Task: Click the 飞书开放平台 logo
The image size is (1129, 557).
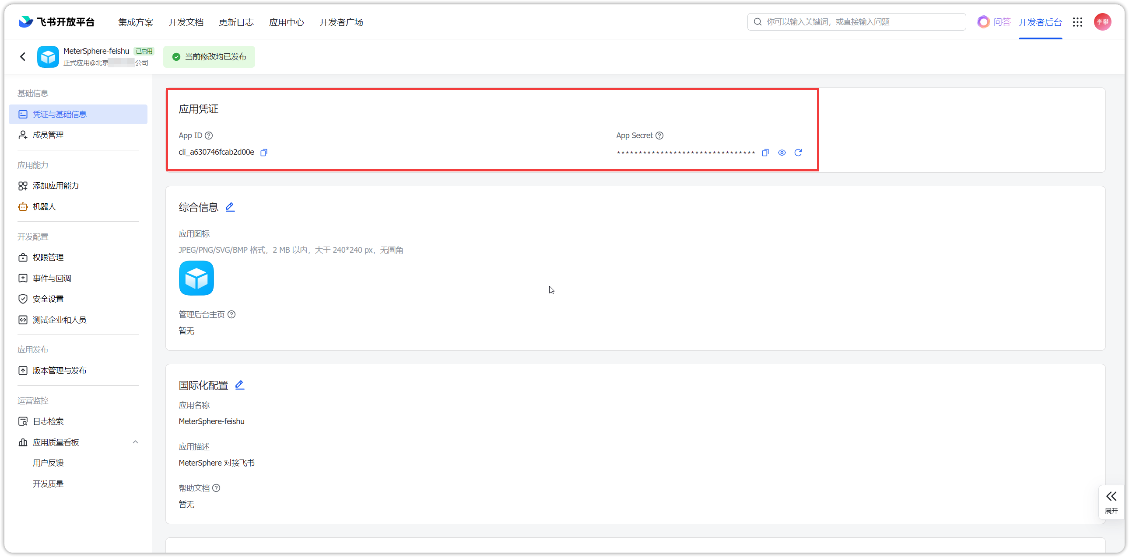Action: pos(57,22)
